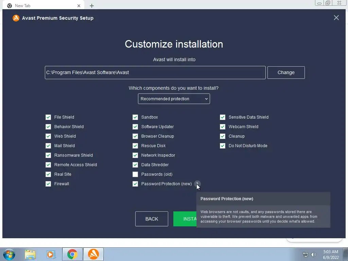Open File Explorer from the taskbar
Screen dimensions: 348x261
click(x=30, y=255)
